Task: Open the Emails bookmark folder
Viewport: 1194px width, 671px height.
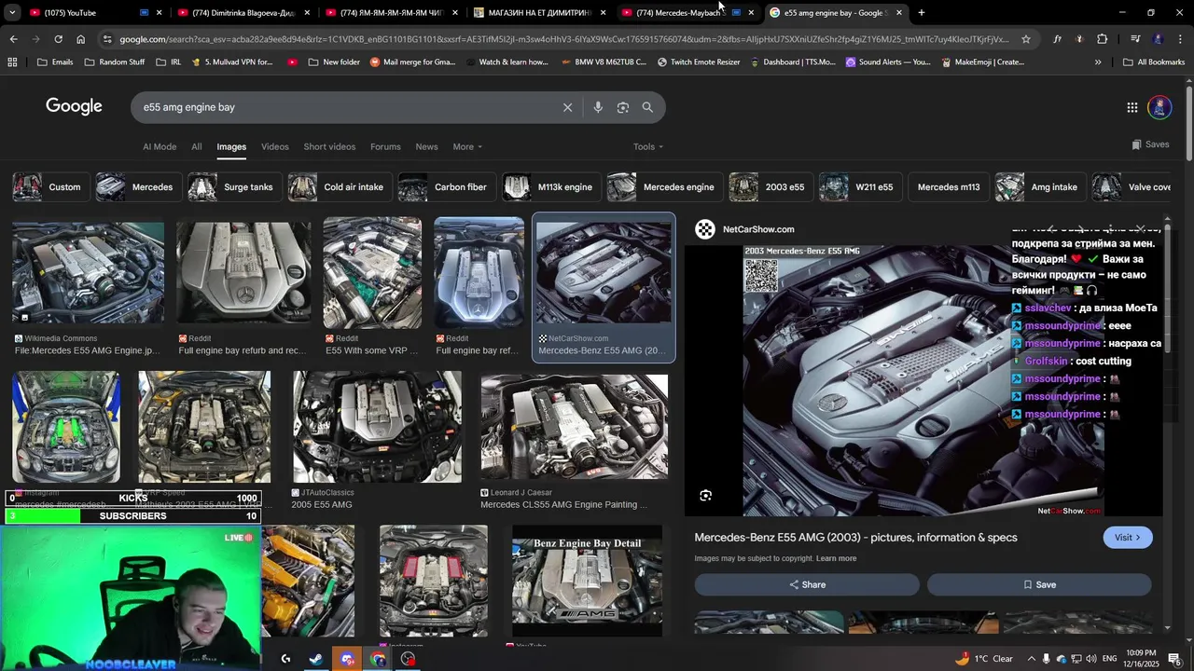Action: pyautogui.click(x=55, y=62)
